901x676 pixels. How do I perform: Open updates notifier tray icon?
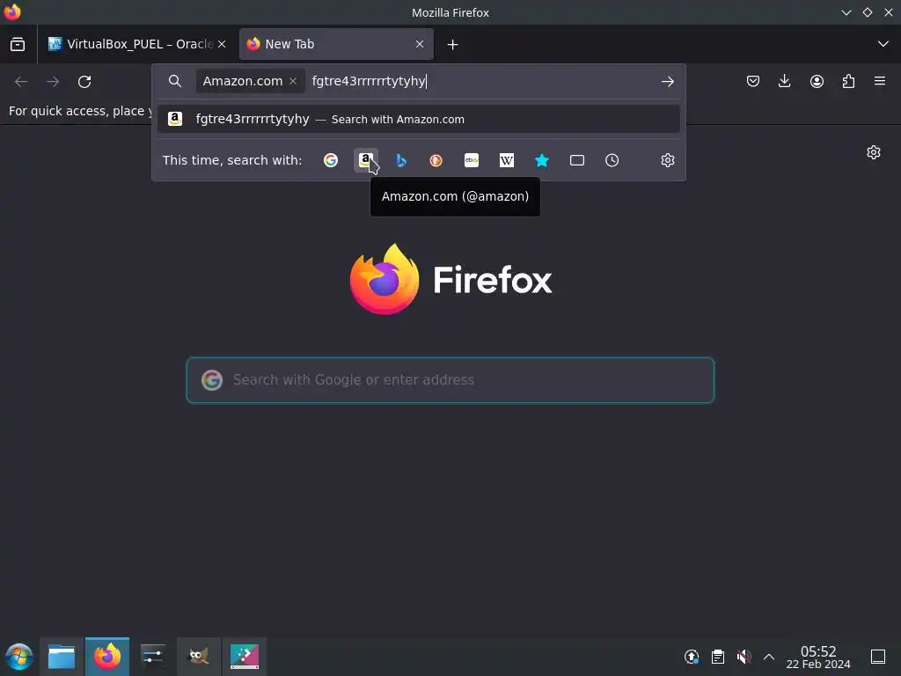(x=692, y=657)
